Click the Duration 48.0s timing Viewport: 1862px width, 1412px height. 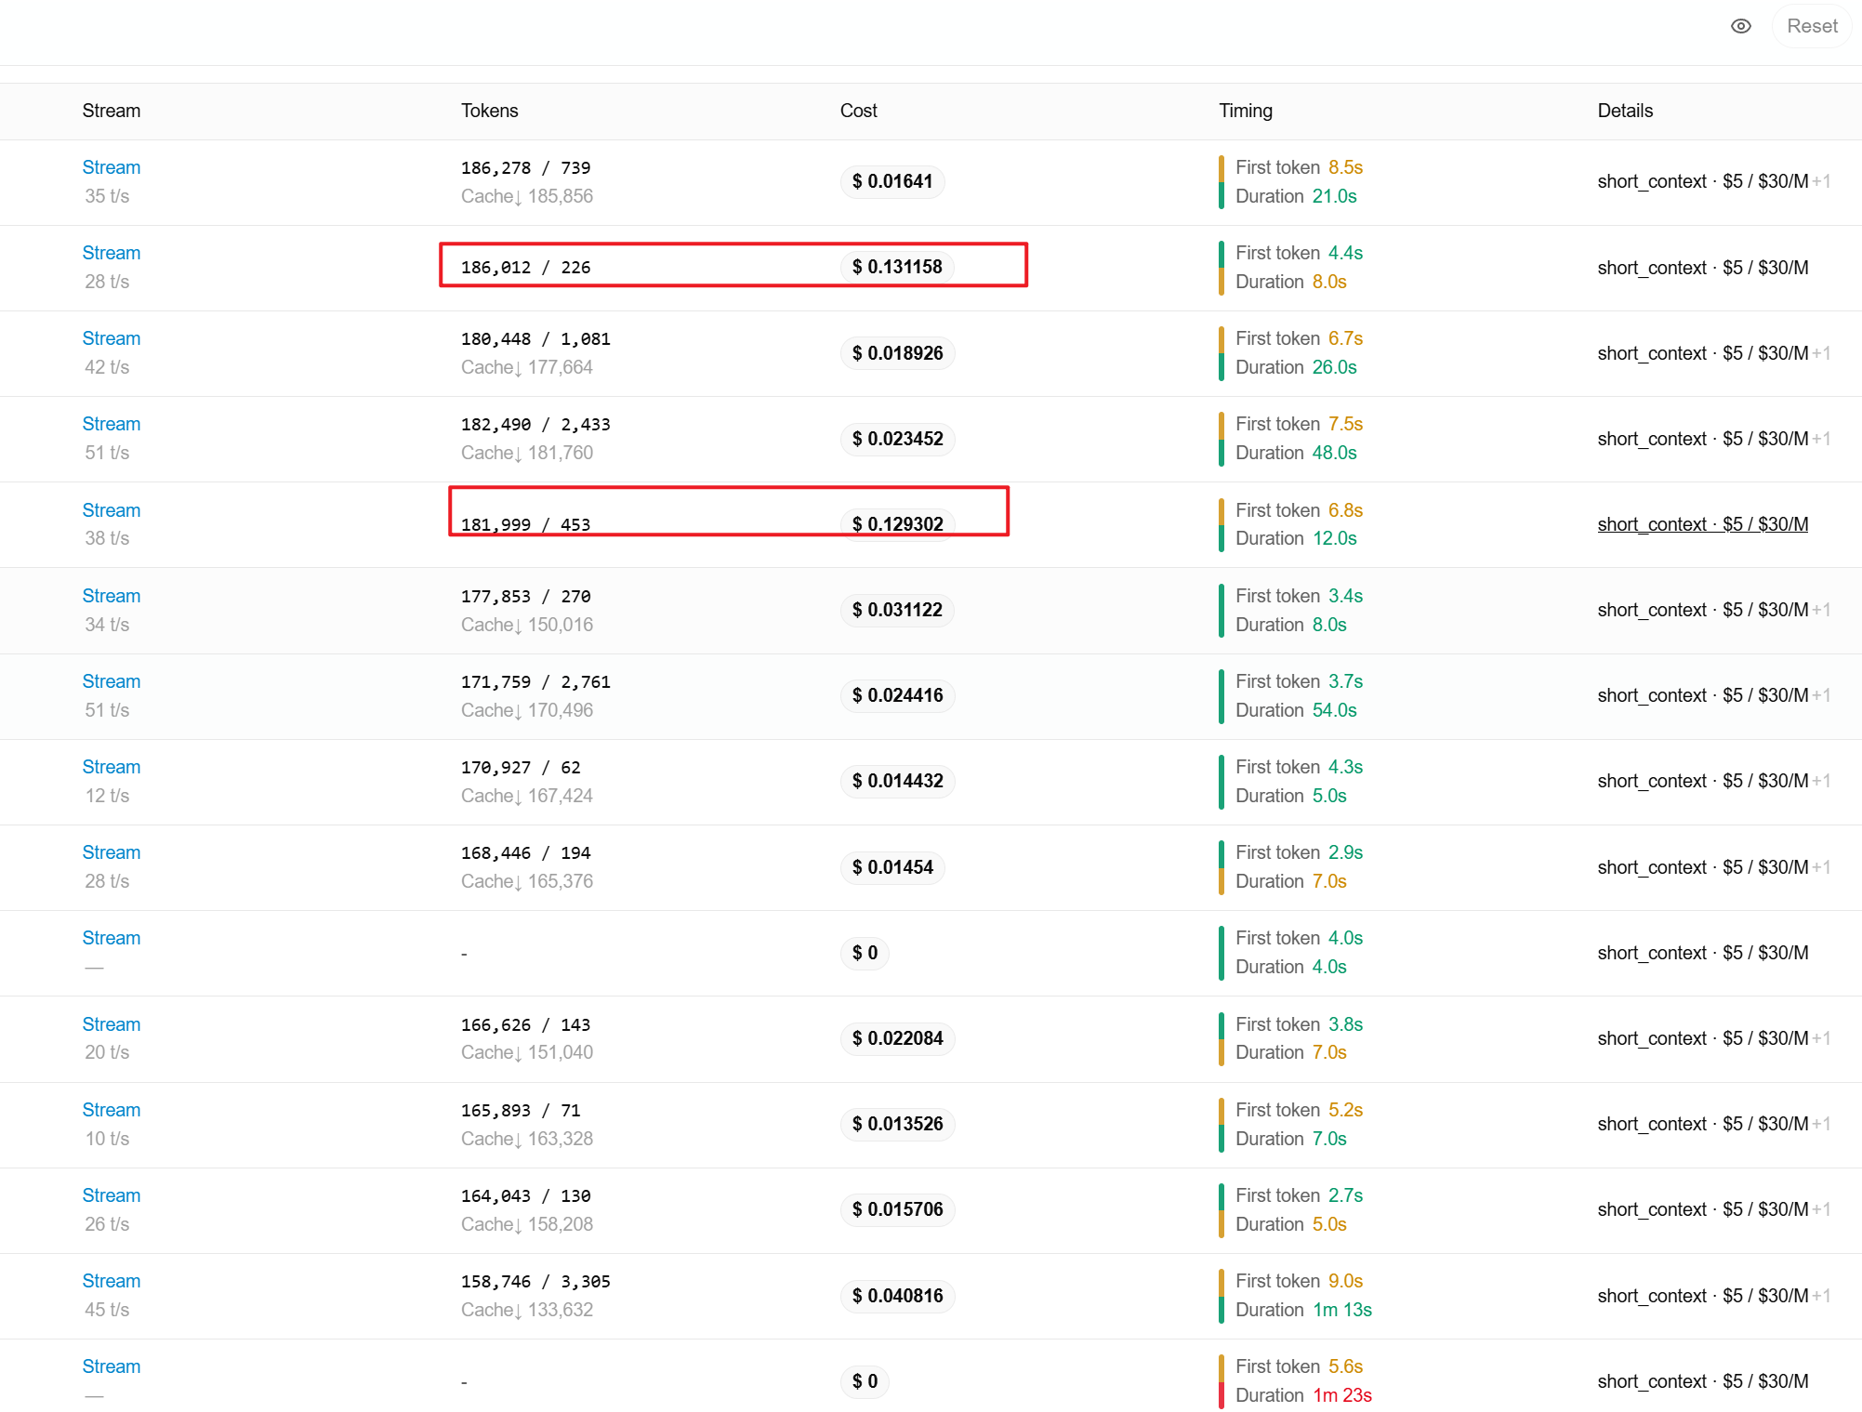pos(1296,453)
